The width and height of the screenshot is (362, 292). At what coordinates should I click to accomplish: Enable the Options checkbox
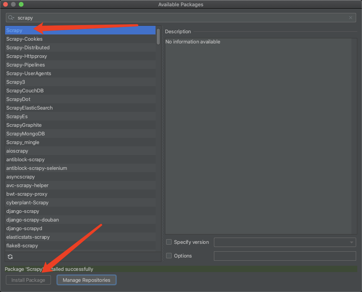tap(169, 256)
